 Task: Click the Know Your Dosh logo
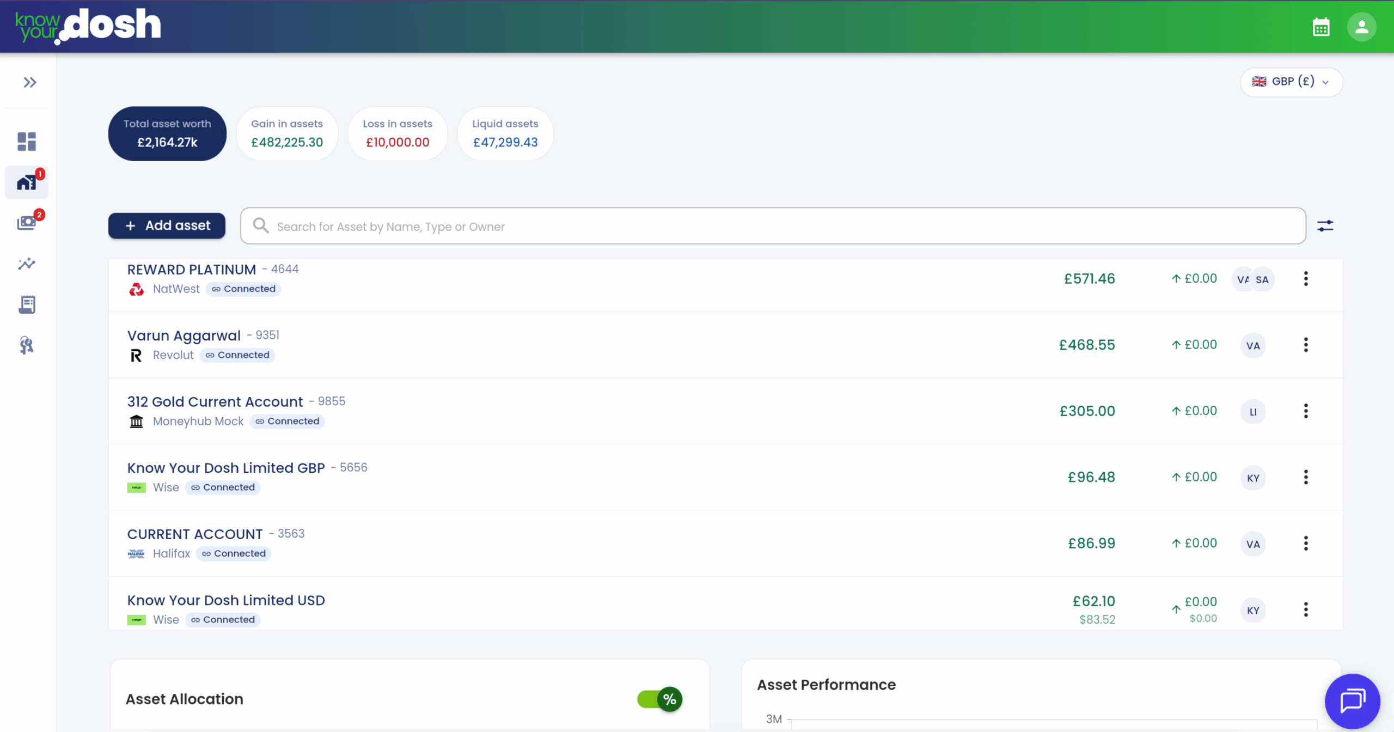88,26
